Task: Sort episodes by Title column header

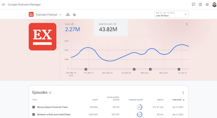Action: coord(34,100)
